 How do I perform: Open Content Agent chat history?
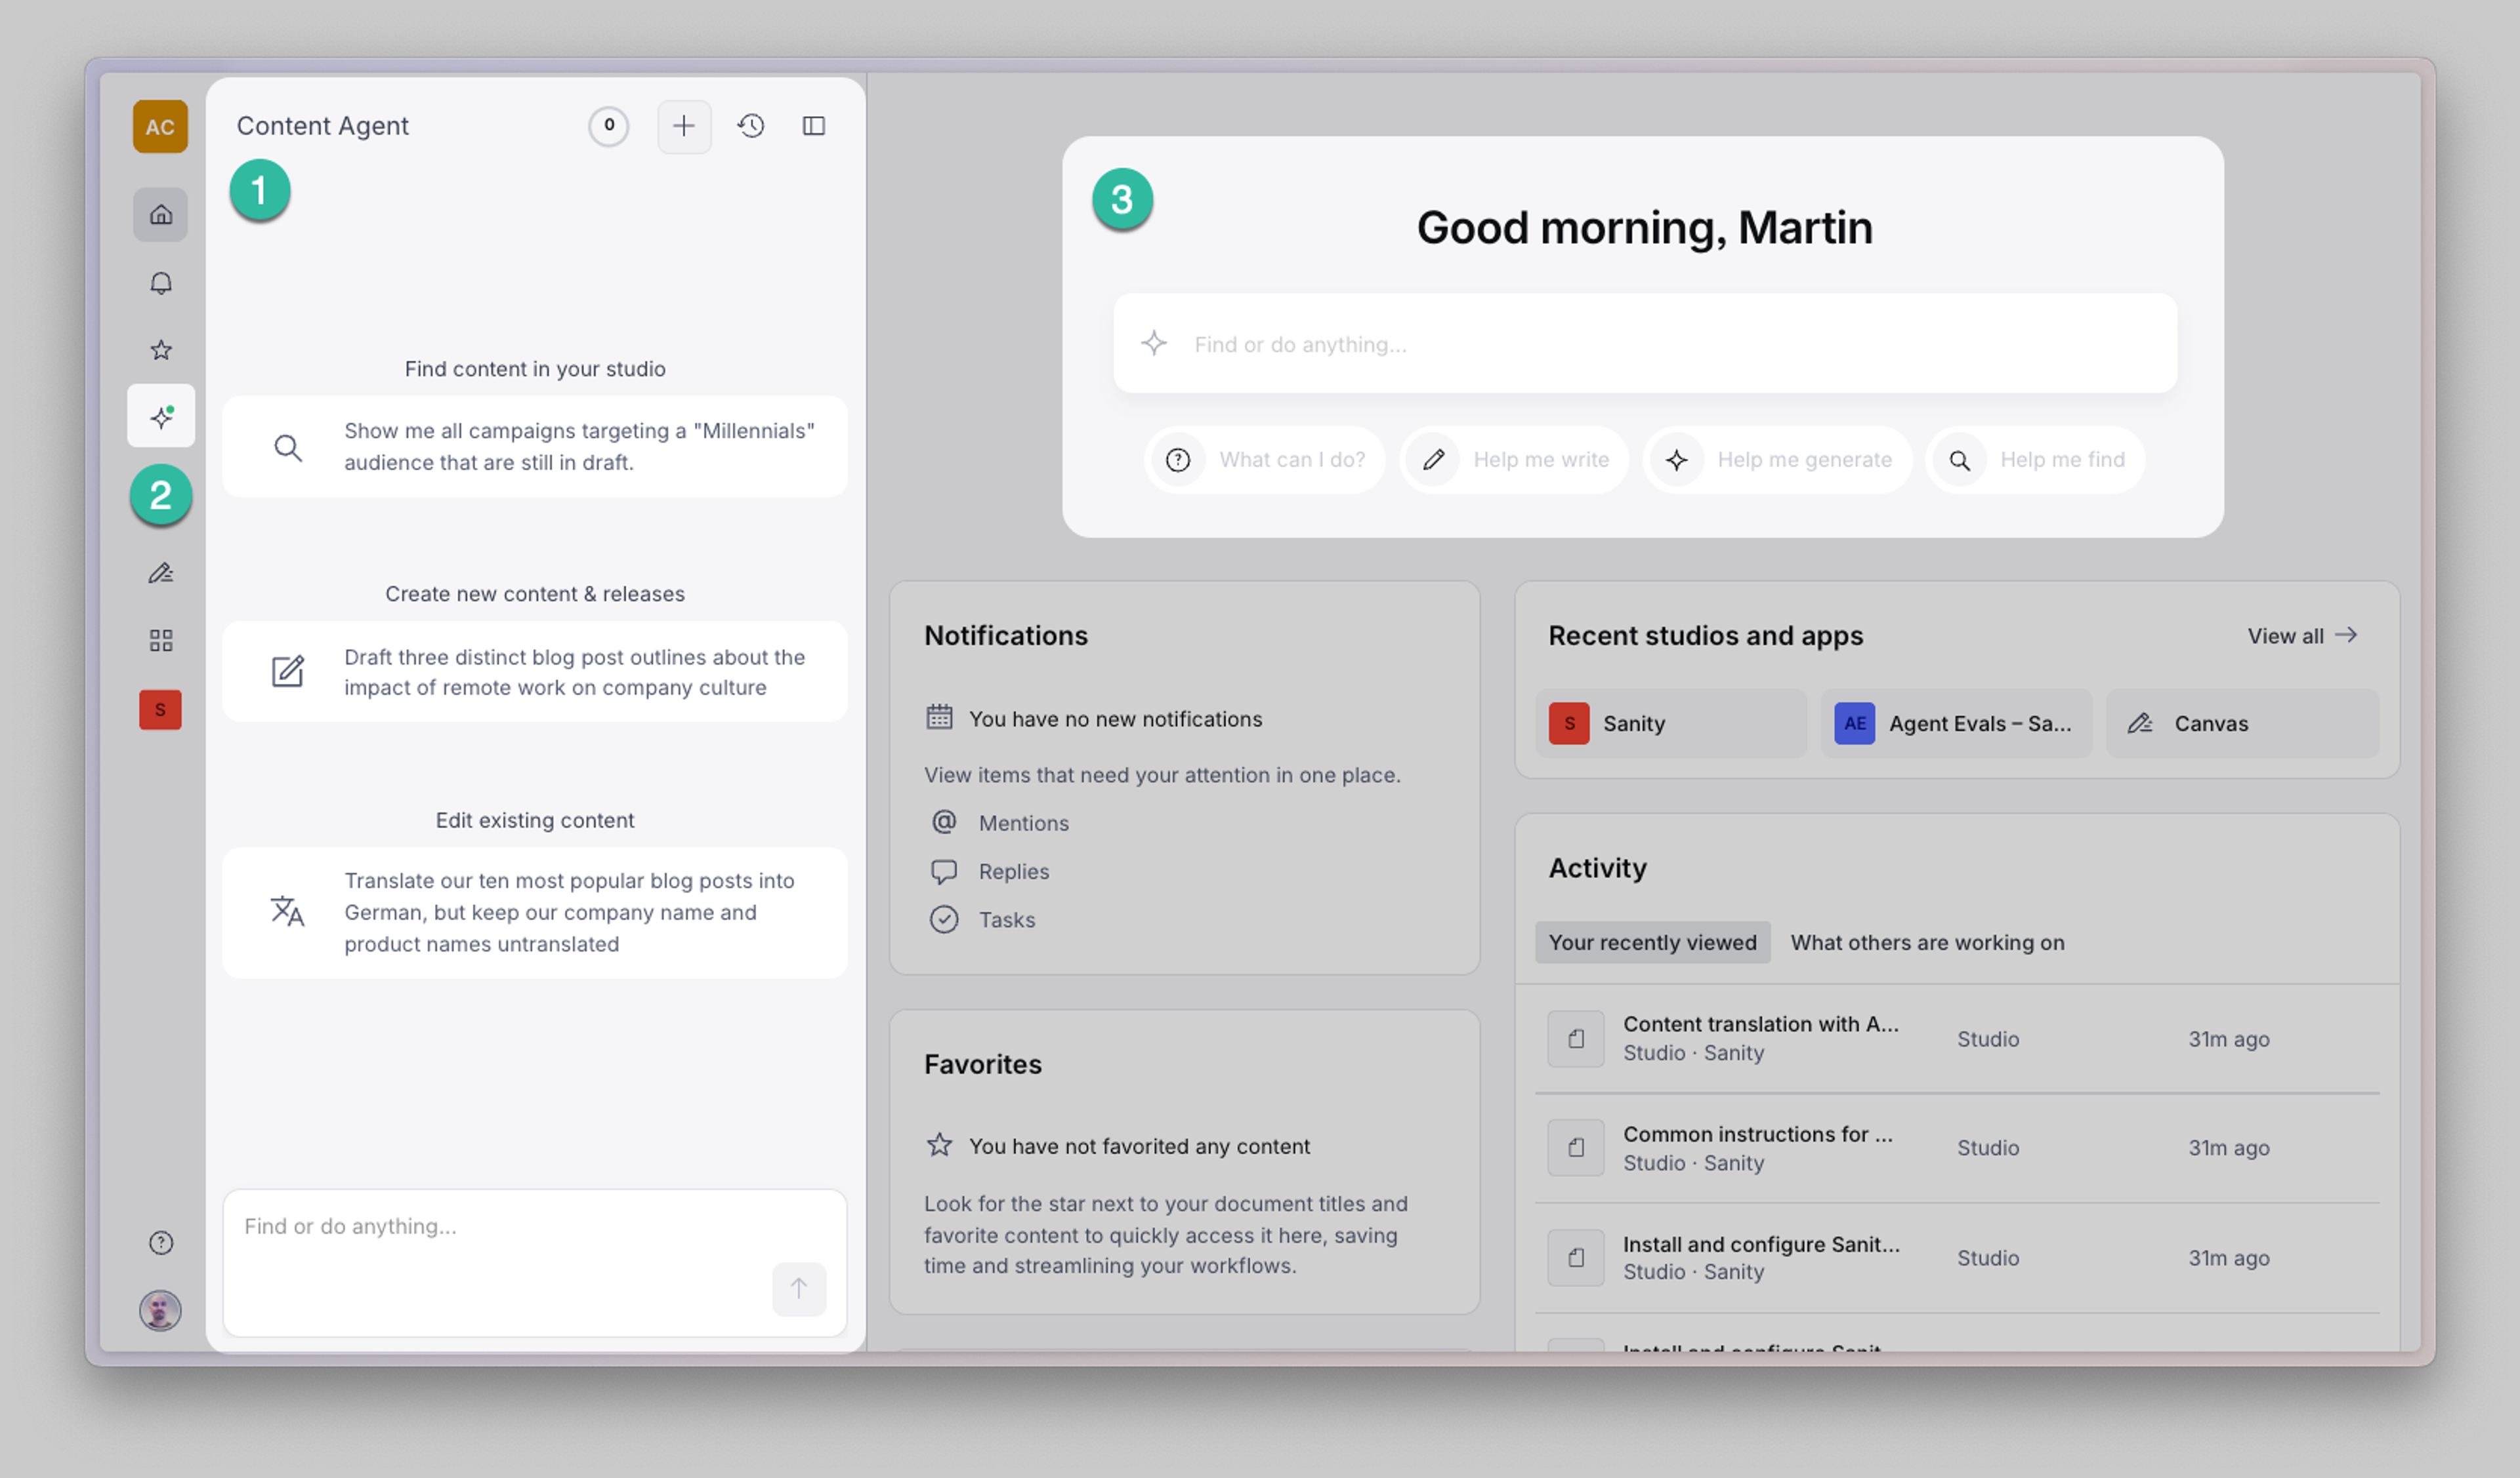[751, 126]
